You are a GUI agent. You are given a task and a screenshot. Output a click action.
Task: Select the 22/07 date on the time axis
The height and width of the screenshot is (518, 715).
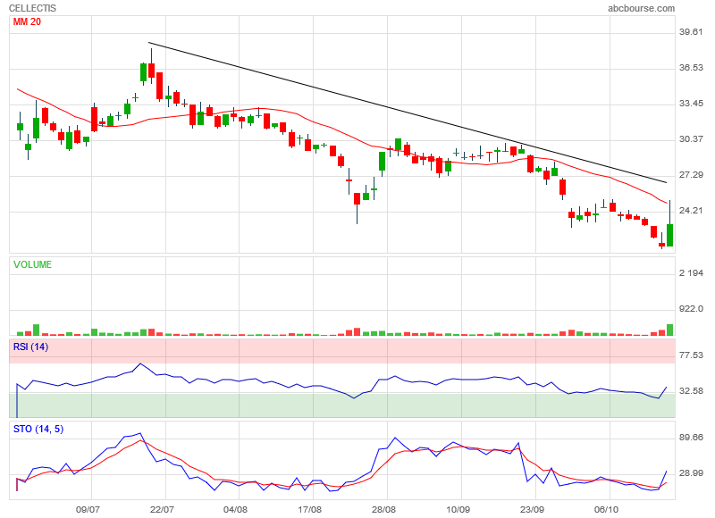point(162,509)
